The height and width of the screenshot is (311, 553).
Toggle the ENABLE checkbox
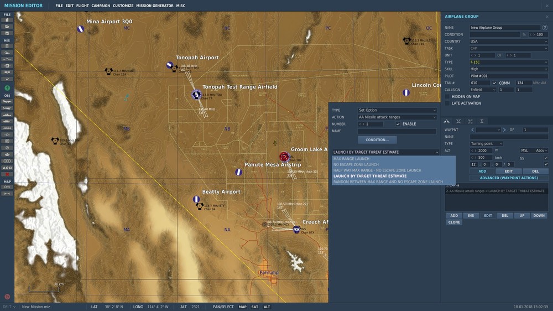398,124
